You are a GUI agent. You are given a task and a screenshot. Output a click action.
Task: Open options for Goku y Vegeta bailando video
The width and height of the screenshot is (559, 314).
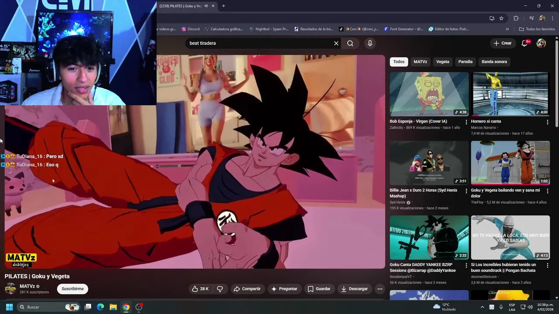[x=547, y=191]
